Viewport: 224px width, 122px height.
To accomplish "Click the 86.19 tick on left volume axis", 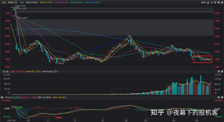I will click(7, 84).
